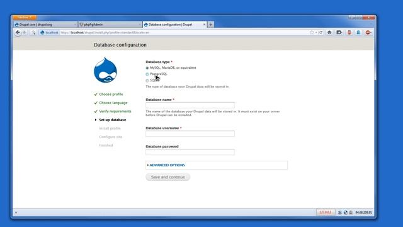The image size is (403, 227).
Task: Close the phpPgAdmin tab
Action: tap(140, 25)
